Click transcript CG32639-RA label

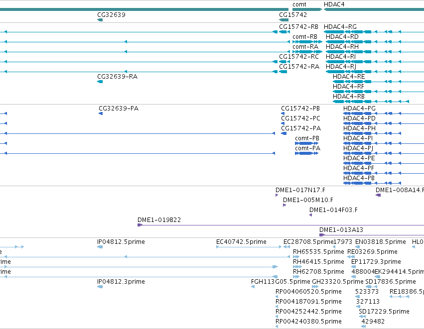118,77
